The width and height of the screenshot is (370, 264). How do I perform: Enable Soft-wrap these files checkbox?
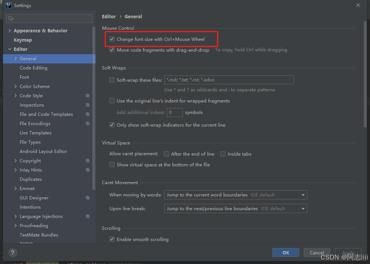(112, 80)
